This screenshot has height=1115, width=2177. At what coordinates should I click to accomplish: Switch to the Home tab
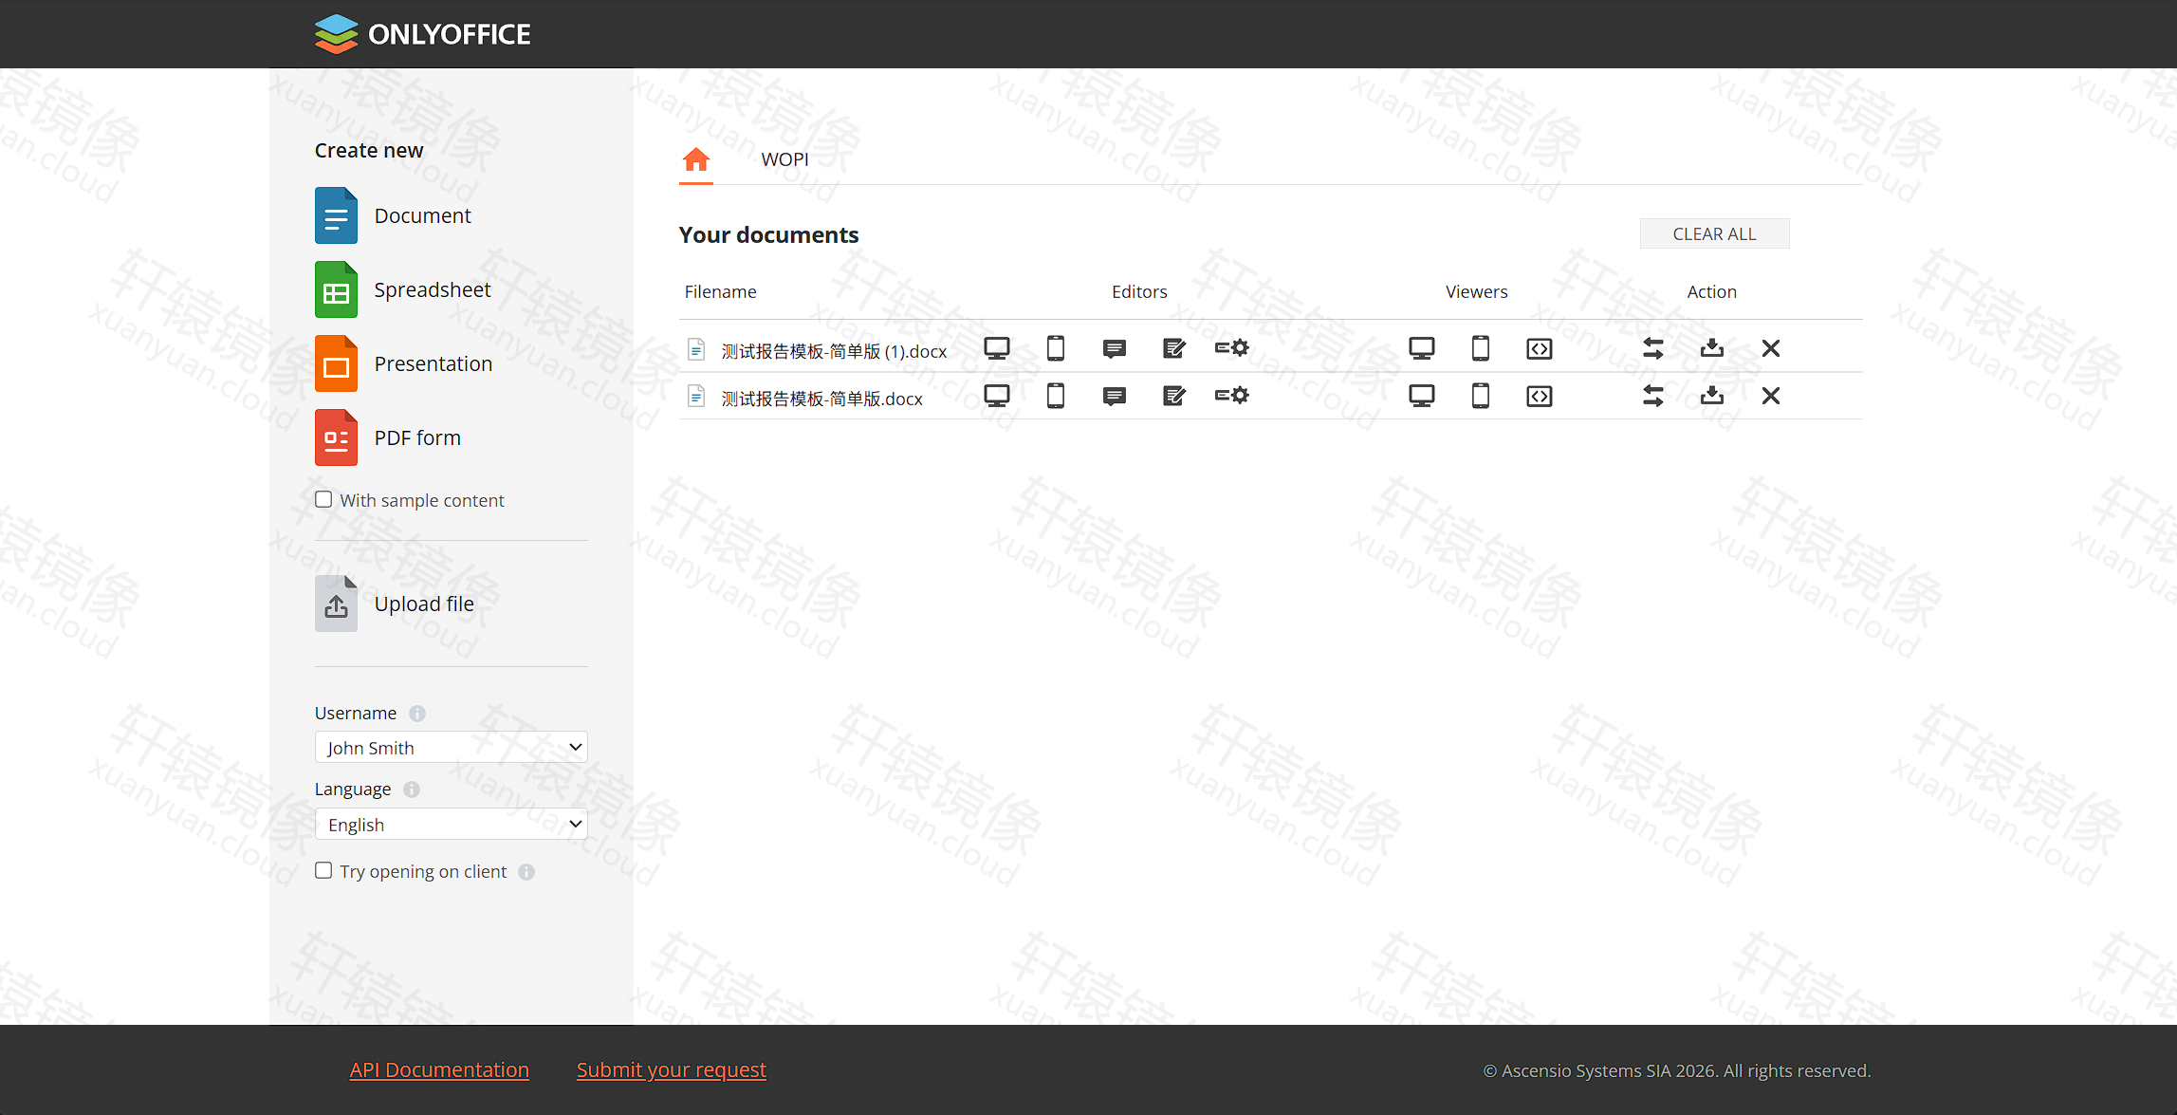pos(696,159)
